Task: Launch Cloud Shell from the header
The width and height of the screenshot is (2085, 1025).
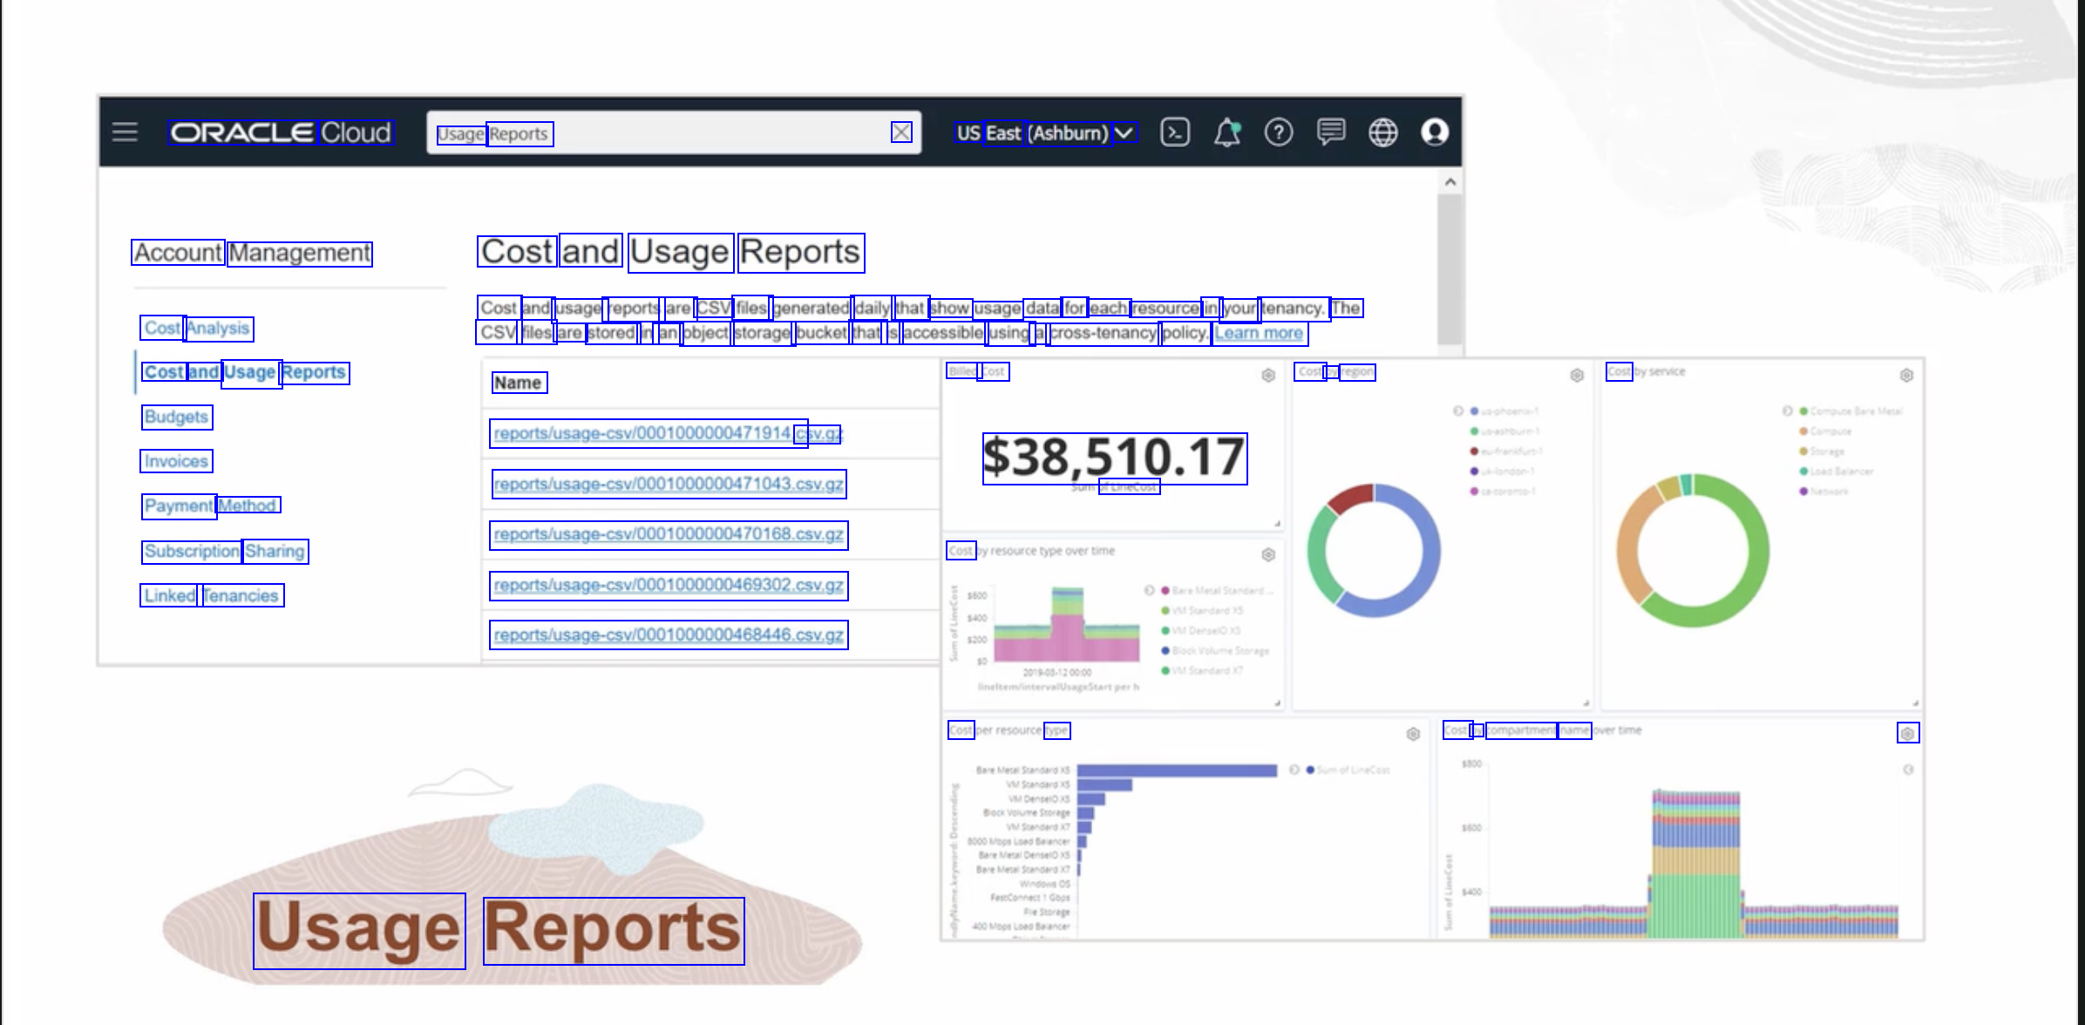Action: coord(1174,132)
